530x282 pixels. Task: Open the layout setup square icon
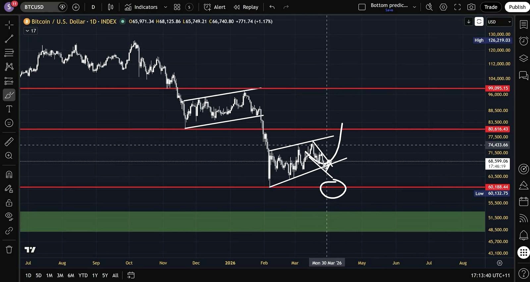[x=362, y=7]
